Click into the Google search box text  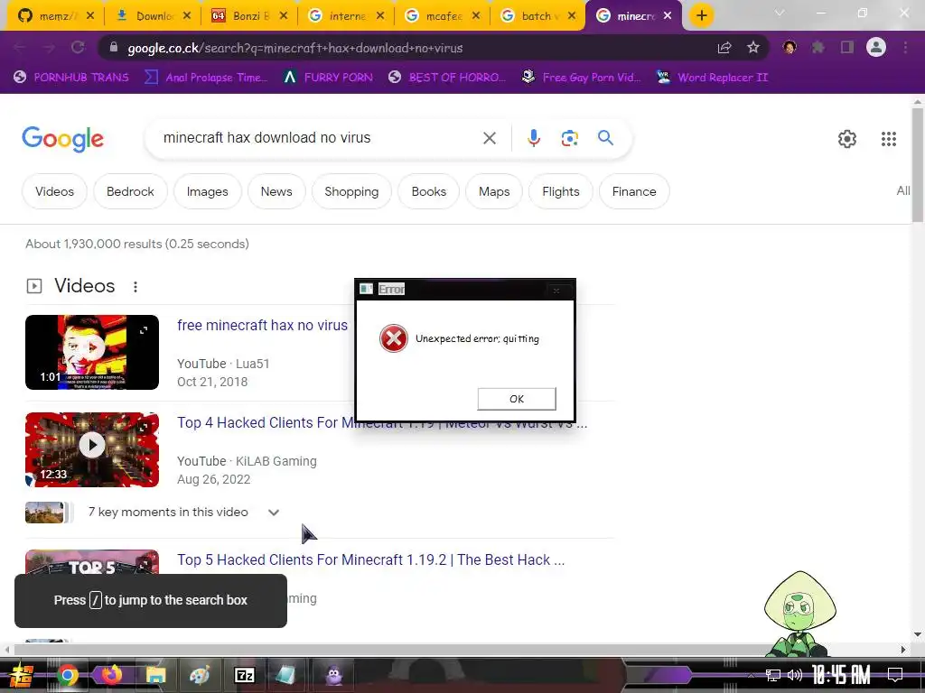click(266, 138)
